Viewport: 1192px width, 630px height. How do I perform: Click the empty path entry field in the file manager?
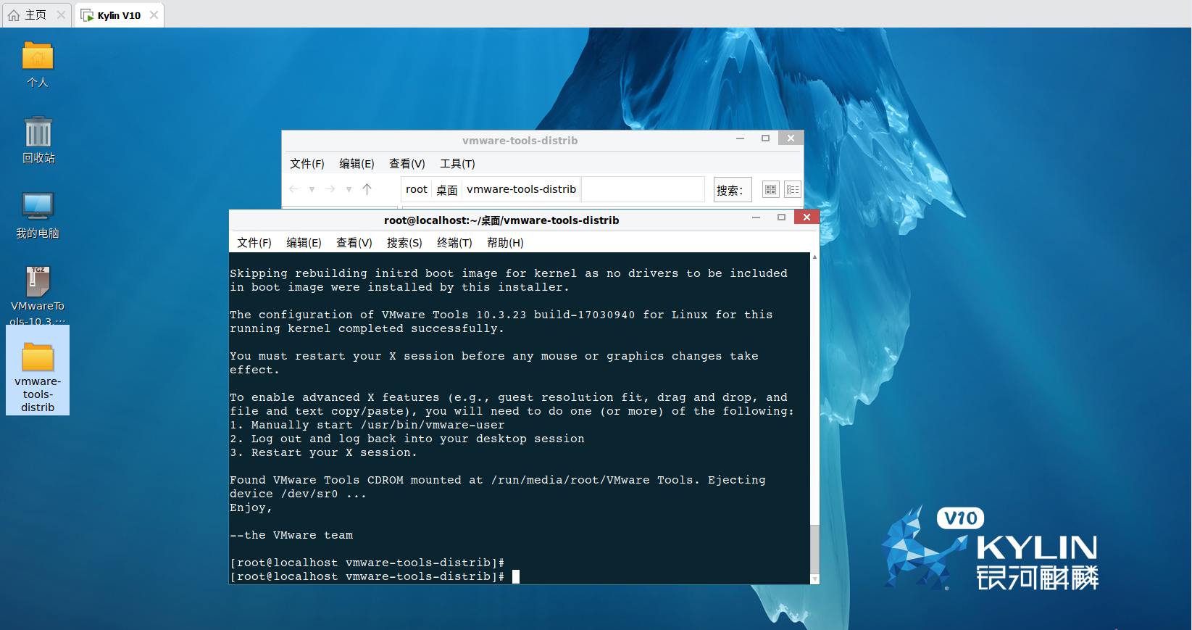[643, 189]
